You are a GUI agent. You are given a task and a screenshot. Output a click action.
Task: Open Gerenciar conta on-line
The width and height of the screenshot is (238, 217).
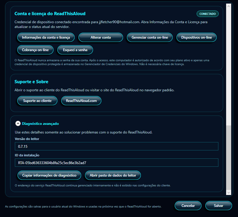pyautogui.click(x=150, y=37)
